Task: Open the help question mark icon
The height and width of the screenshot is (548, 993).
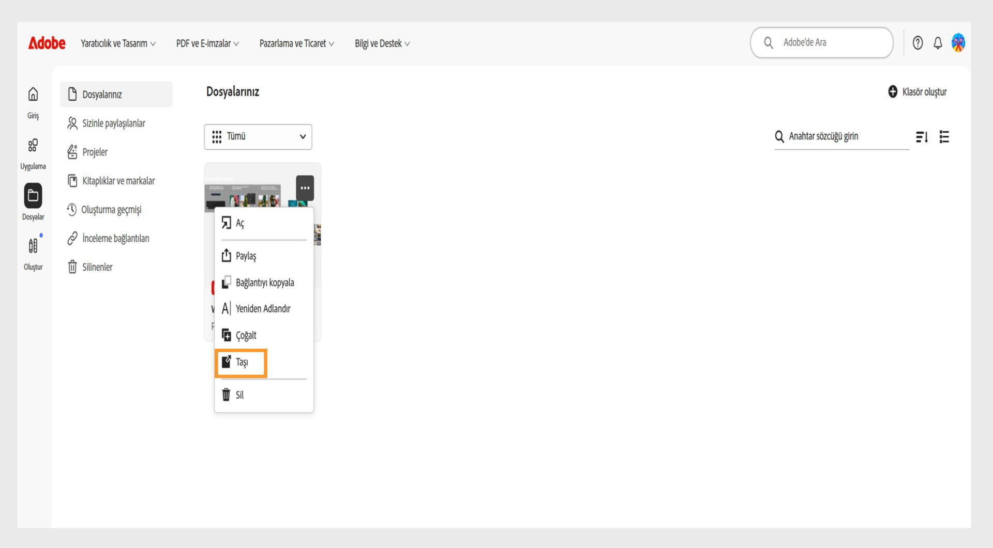Action: pyautogui.click(x=917, y=43)
